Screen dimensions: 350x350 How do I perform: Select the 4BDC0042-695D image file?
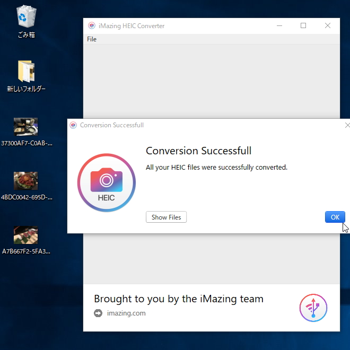pos(26,186)
